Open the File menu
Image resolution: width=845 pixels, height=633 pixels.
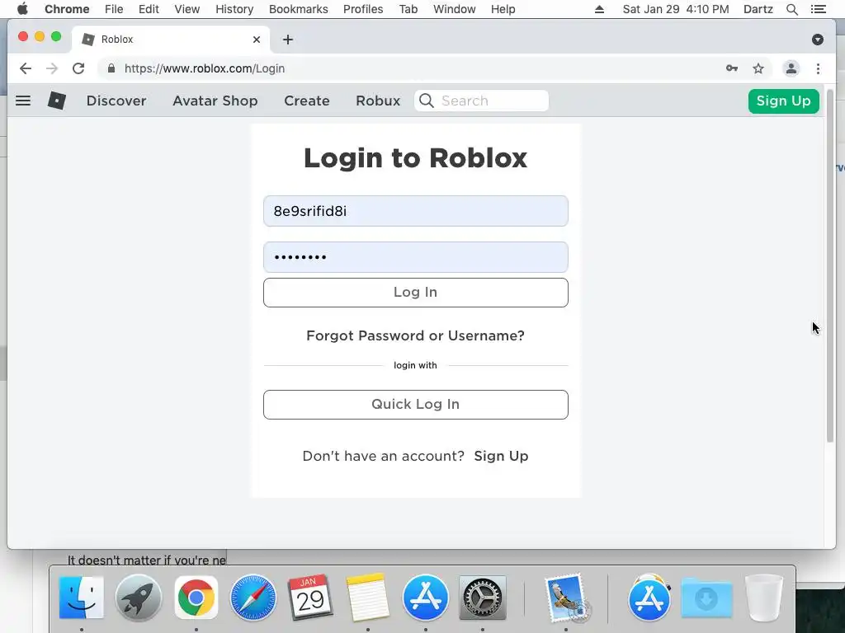coord(114,9)
